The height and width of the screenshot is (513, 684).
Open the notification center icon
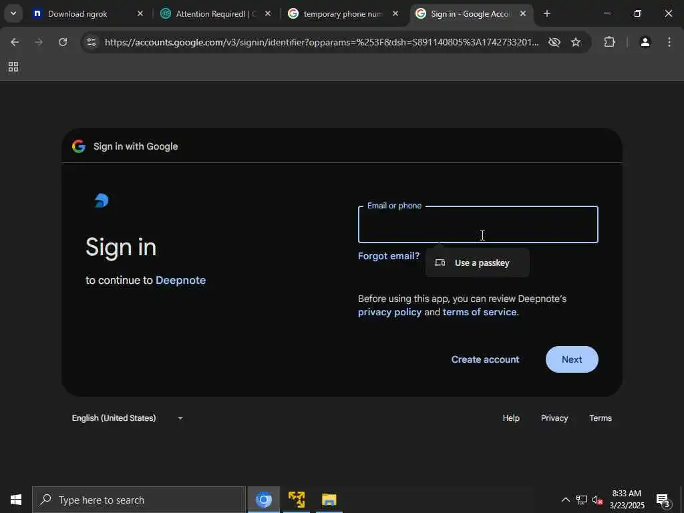(x=663, y=500)
